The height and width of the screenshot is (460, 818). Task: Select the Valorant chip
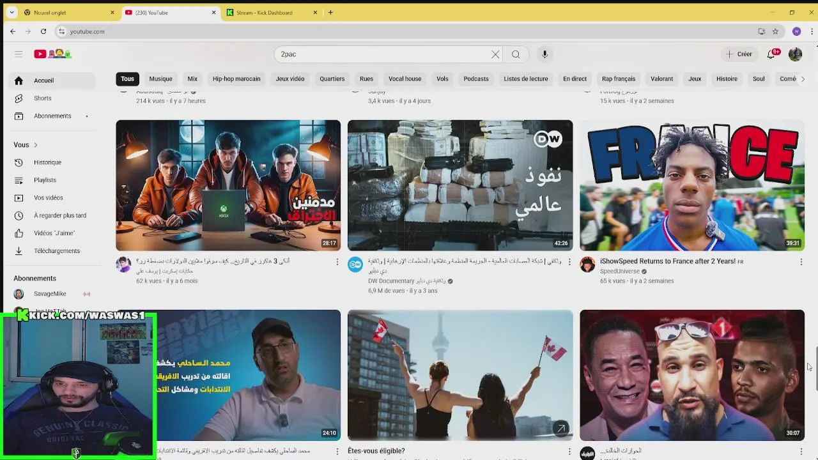point(661,79)
